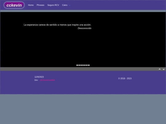Open the @ChavezCastillok developer link
The height and width of the screenshot is (124, 166).
click(47, 80)
